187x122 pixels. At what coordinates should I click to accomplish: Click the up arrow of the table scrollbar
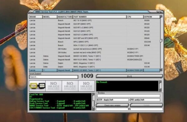(x=161, y=17)
